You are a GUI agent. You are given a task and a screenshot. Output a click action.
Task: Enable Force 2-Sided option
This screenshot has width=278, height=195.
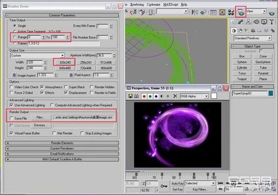pyautogui.click(x=11, y=93)
